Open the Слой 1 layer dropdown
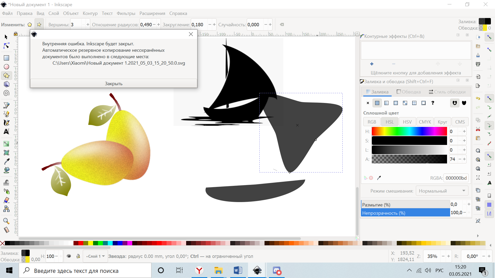The height and width of the screenshot is (278, 495). 95,256
